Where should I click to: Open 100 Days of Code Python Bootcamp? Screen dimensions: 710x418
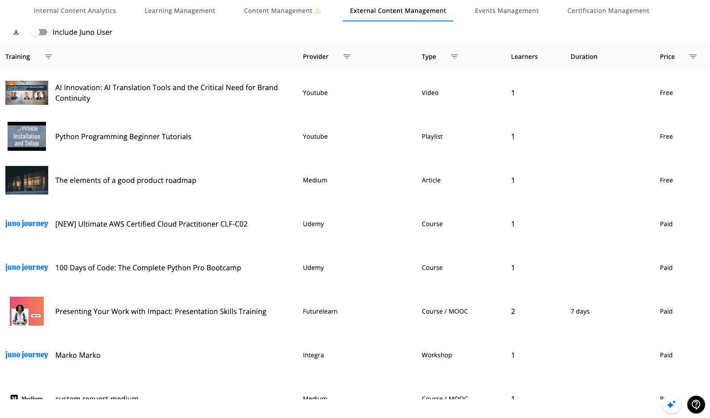[148, 268]
